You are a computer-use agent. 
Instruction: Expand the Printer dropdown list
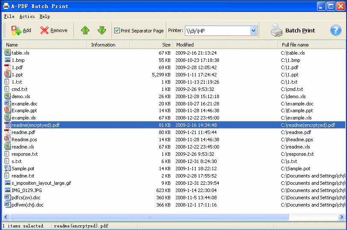tap(253, 31)
